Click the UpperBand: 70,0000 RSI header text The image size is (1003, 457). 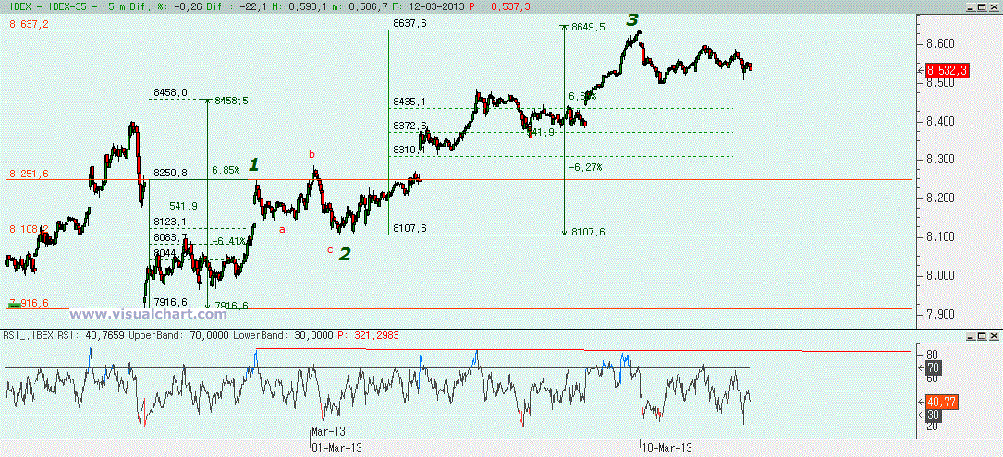179,335
